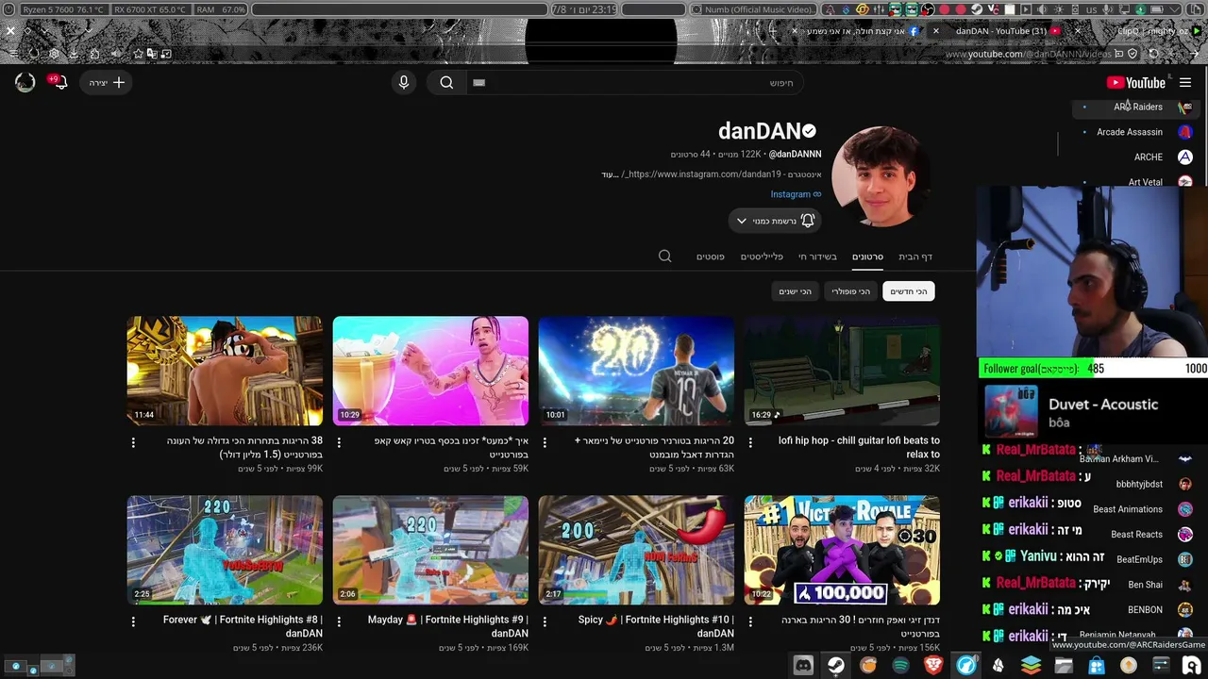Open the Posts tab (פוסטים)
The image size is (1208, 679).
(x=711, y=257)
